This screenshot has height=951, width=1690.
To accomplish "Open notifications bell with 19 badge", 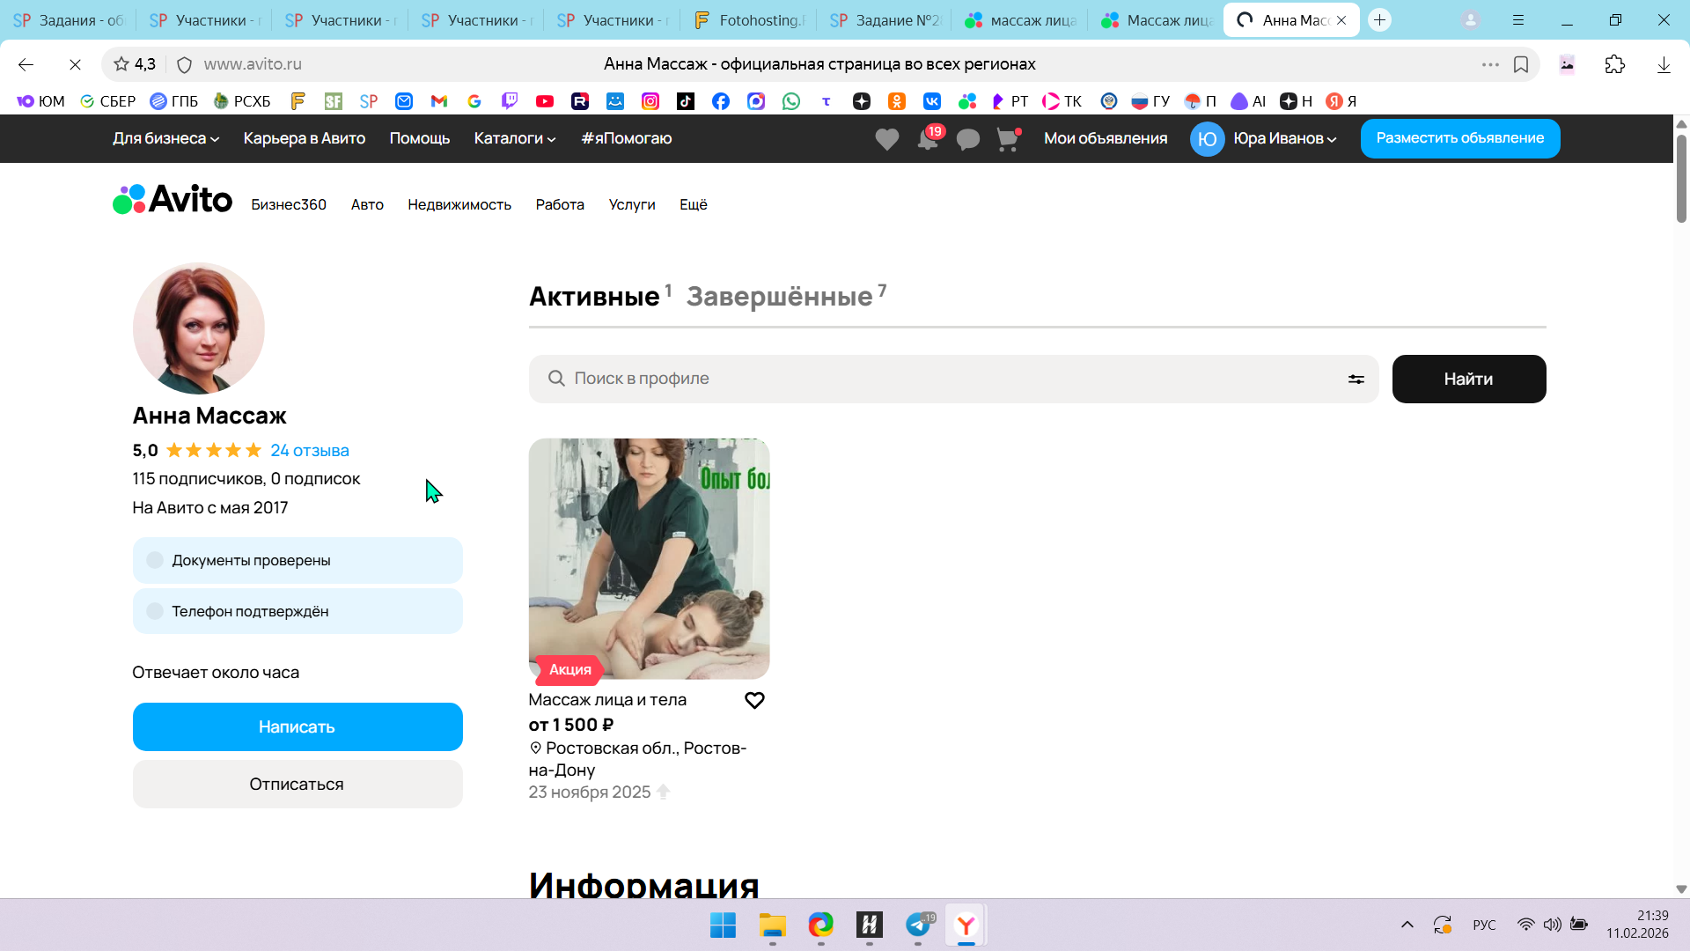I will pyautogui.click(x=928, y=138).
